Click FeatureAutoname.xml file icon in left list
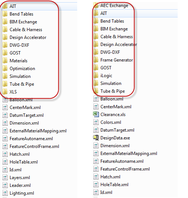This screenshot has width=188, height=198. pos(5,139)
